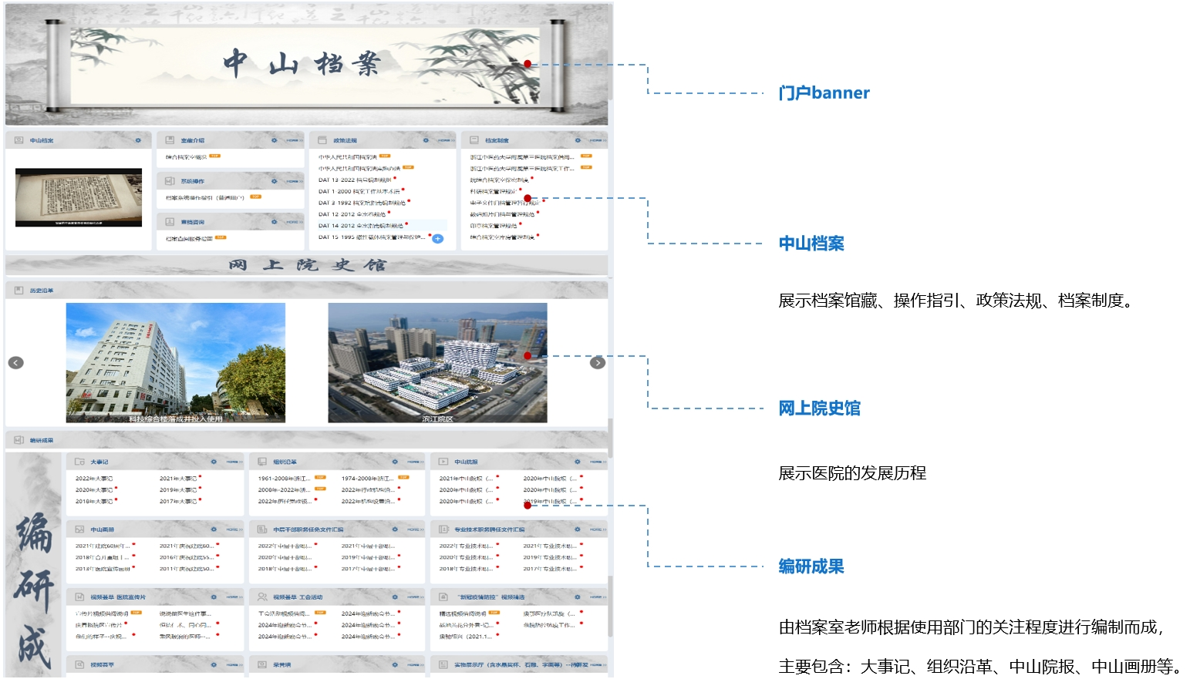Click gear icon of 视频荟萃 医院宣传片
The height and width of the screenshot is (679, 1190).
[x=214, y=597]
